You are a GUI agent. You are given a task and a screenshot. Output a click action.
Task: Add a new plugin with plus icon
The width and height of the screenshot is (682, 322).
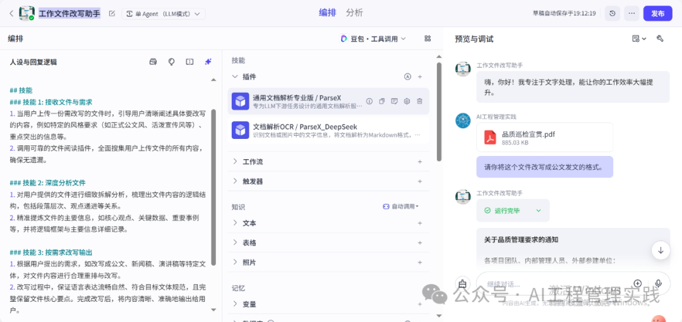pos(420,76)
